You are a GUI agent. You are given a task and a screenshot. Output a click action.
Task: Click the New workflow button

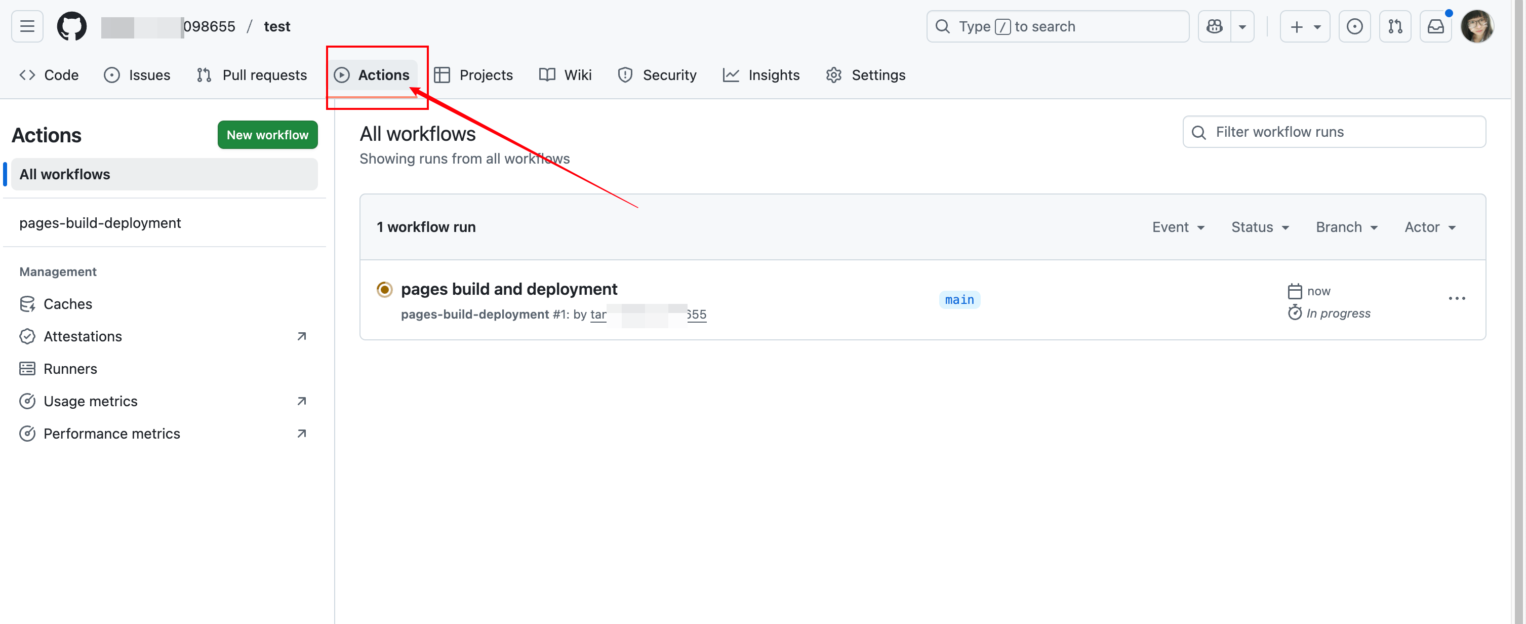267,135
